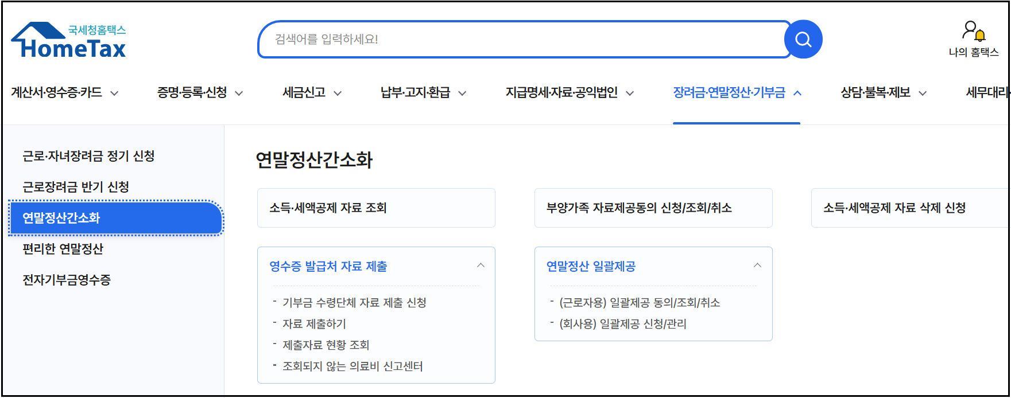This screenshot has width=1011, height=398.
Task: Expand chevron next to 상담·불복·제보
Action: tap(923, 93)
